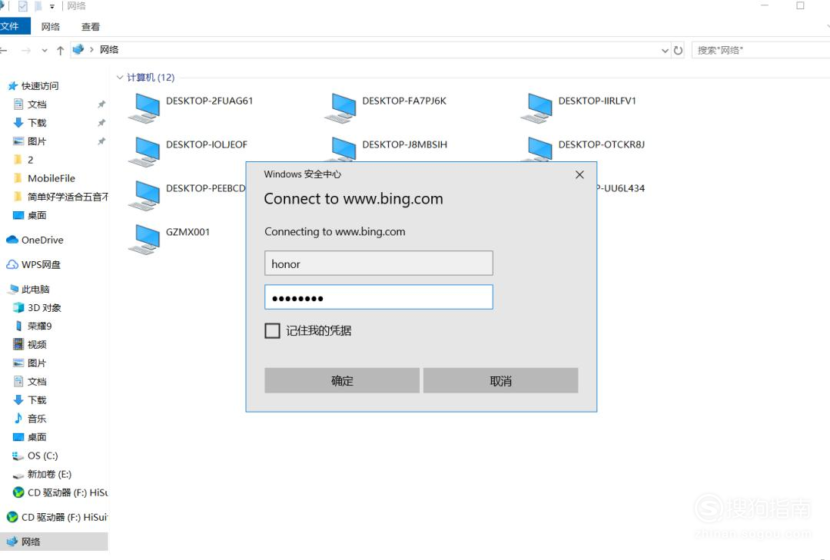Open 新加卷 (E:) drive in sidebar
The width and height of the screenshot is (830, 560).
[x=42, y=474]
